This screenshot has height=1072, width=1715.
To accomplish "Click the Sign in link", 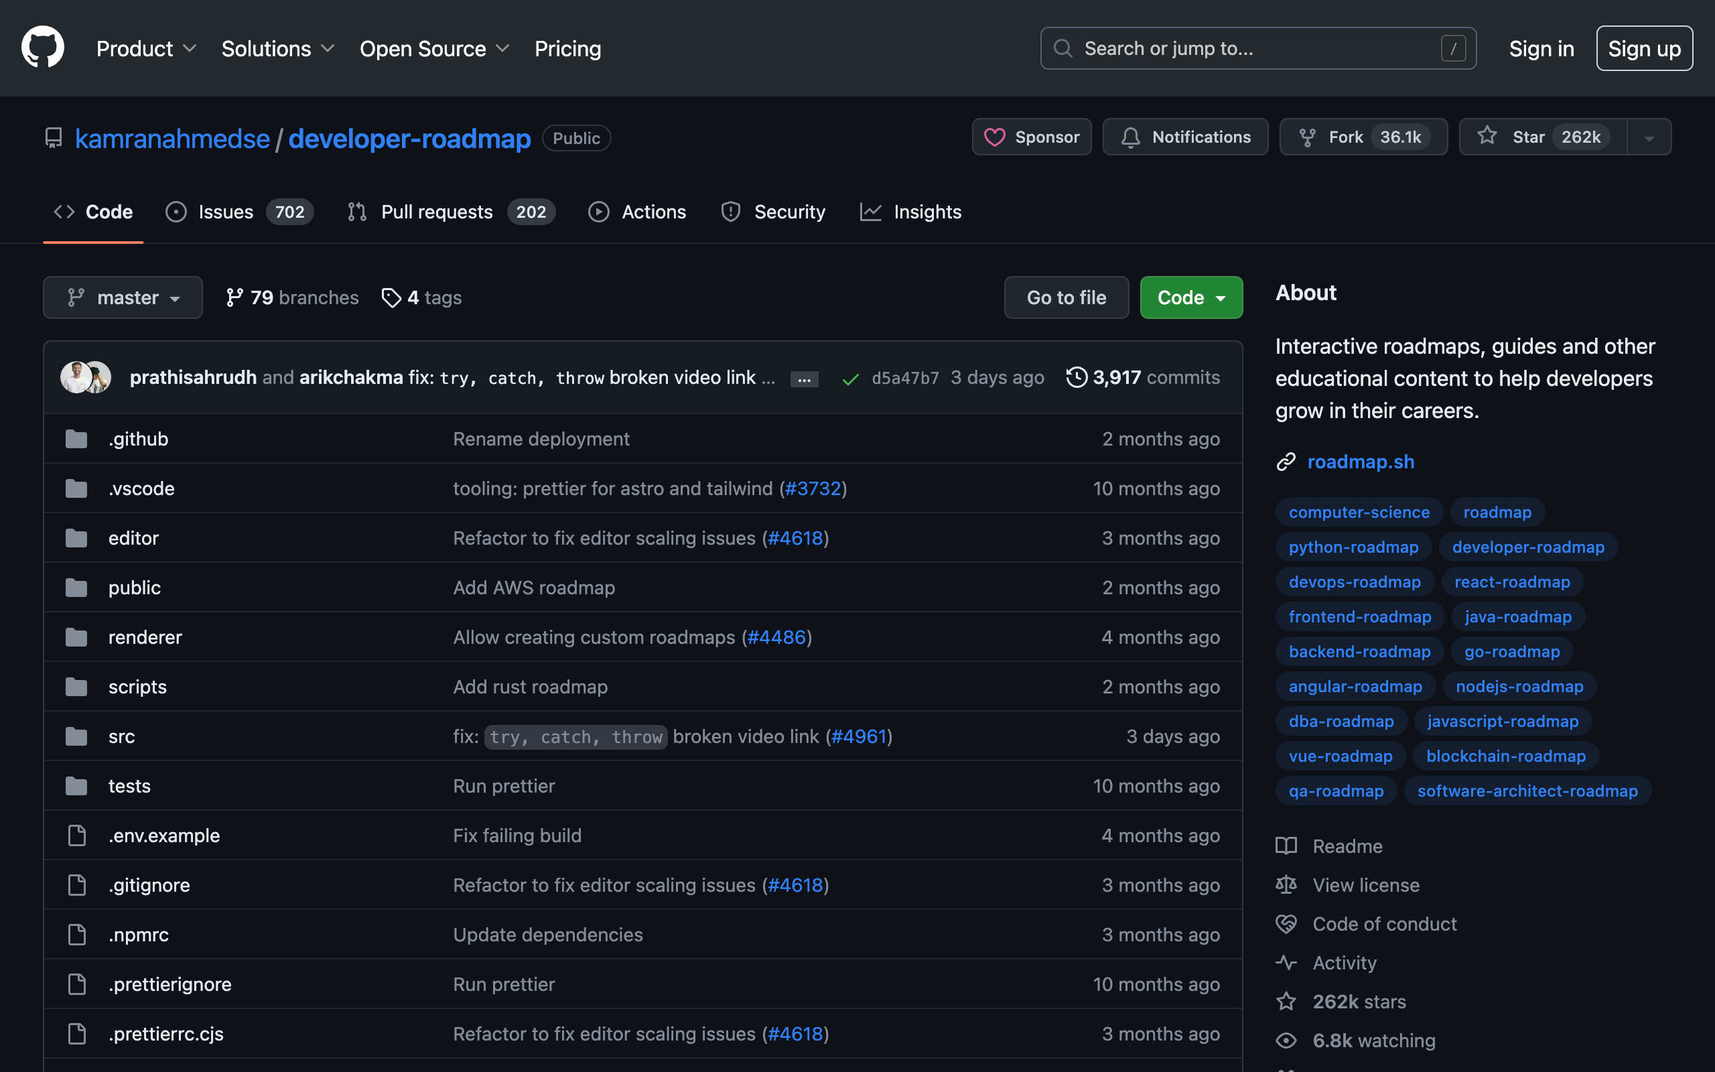I will tap(1541, 48).
